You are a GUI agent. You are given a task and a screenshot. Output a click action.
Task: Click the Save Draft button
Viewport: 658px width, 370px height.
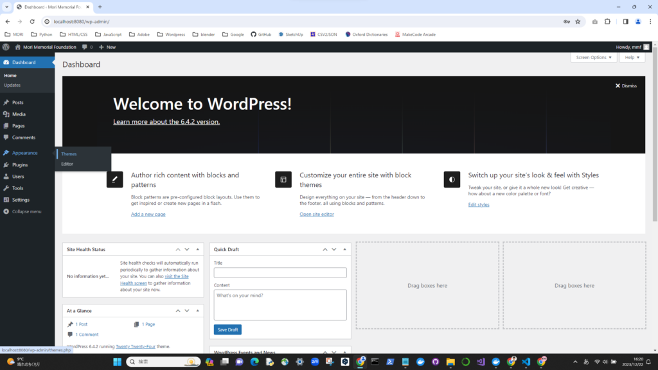(x=227, y=330)
